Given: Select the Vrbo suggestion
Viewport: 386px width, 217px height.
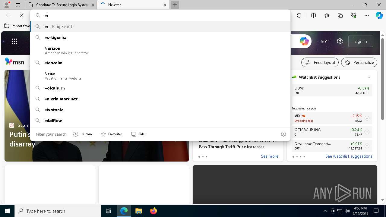Looking at the screenshot, I should [x=160, y=76].
